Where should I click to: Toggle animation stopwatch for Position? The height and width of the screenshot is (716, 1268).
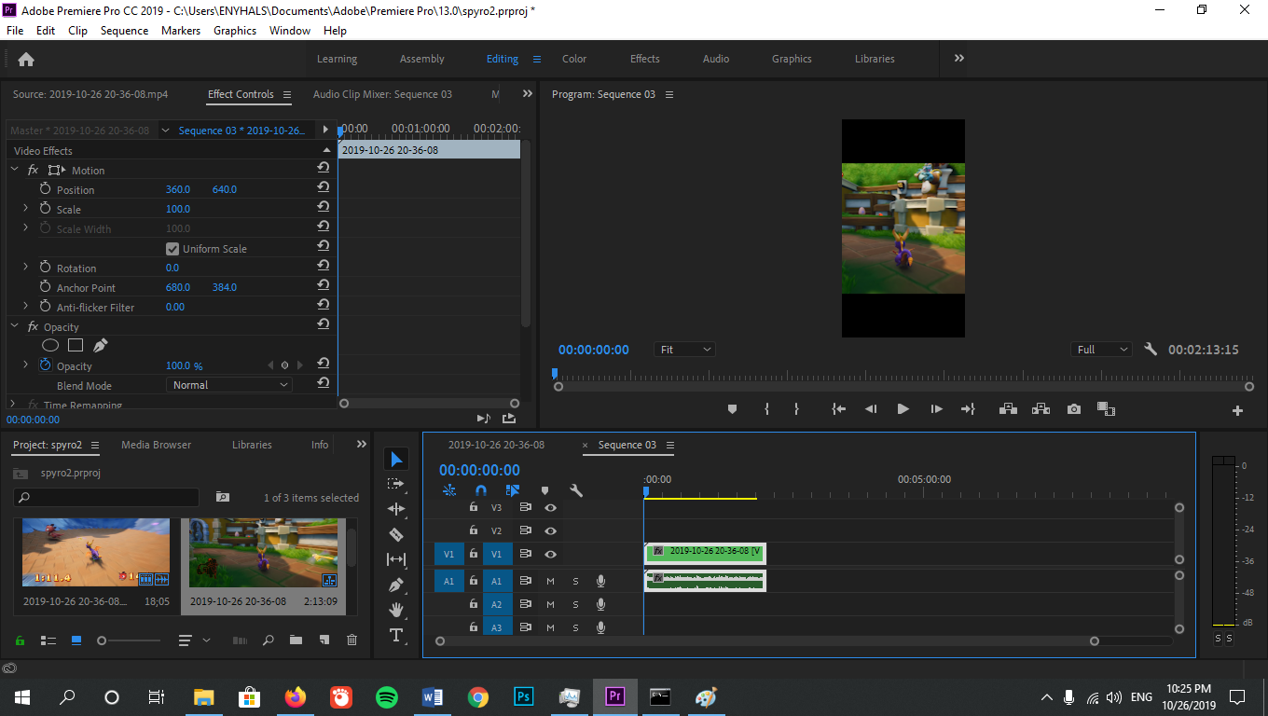tap(45, 189)
